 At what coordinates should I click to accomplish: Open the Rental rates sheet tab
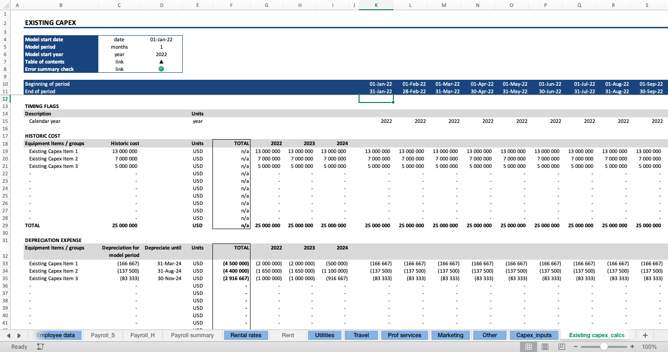click(x=246, y=335)
